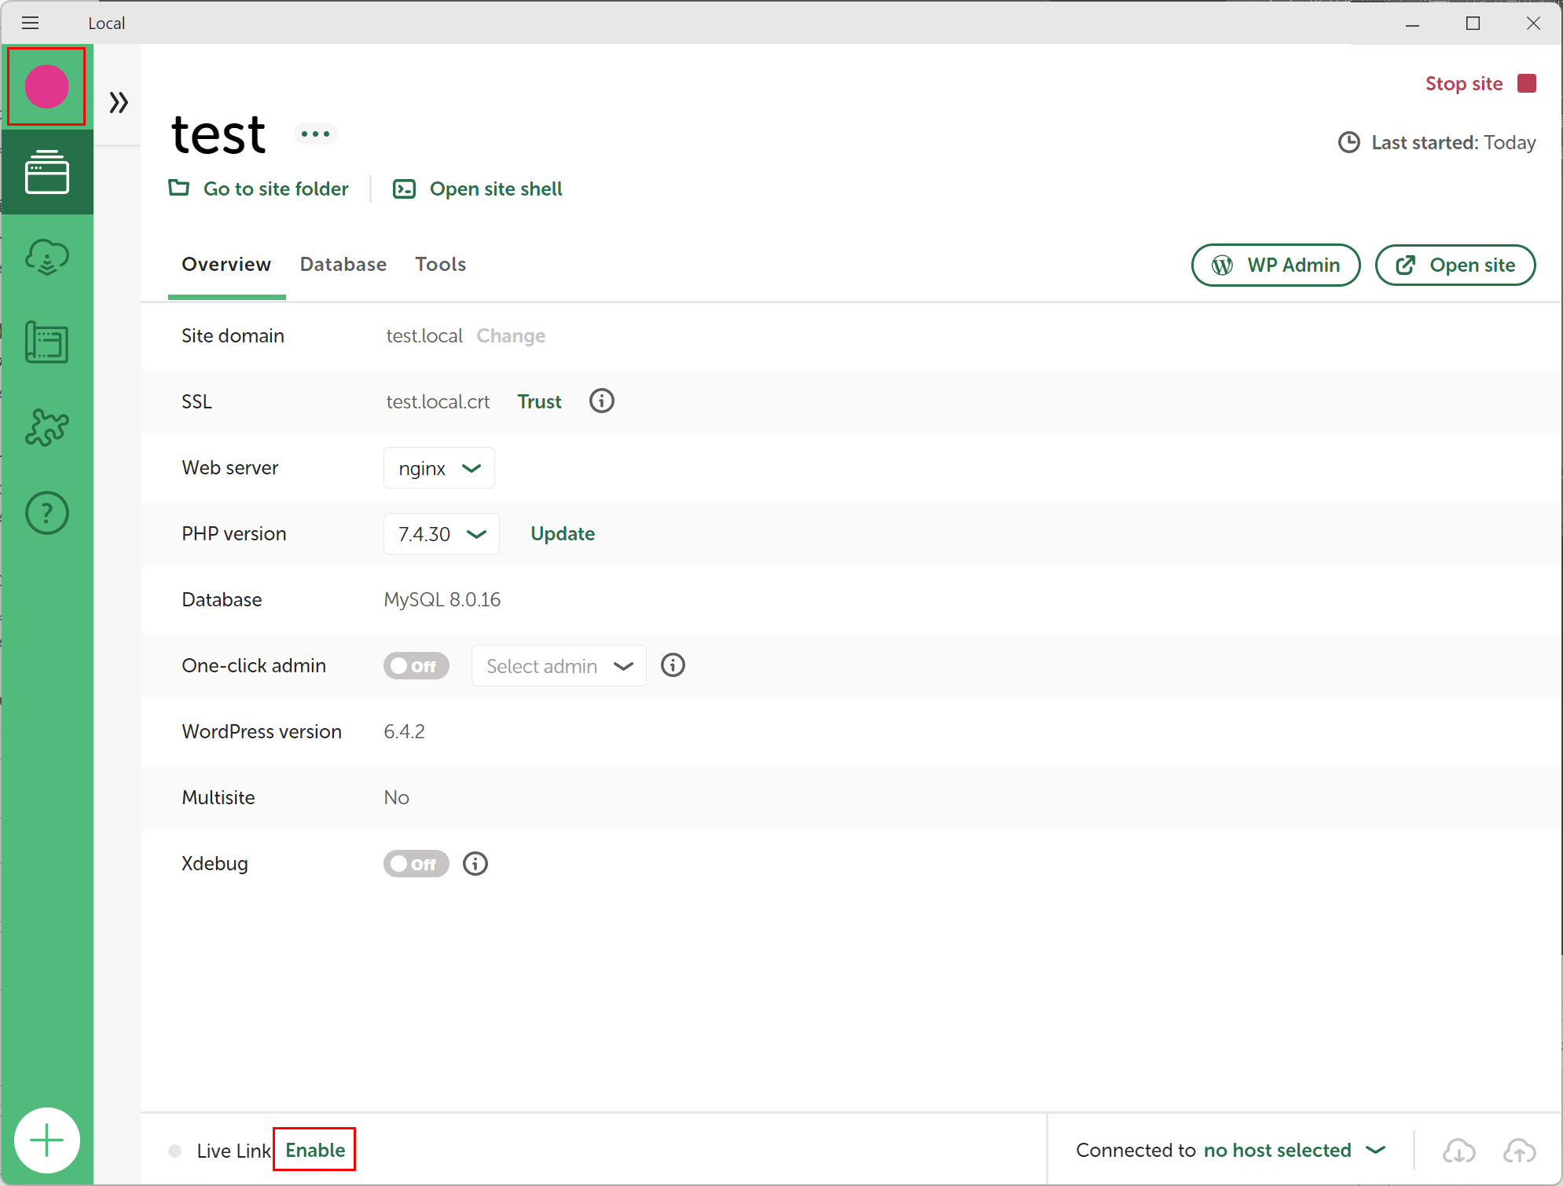Toggle One-click admin switch
Image resolution: width=1563 pixels, height=1186 pixels.
(x=416, y=665)
